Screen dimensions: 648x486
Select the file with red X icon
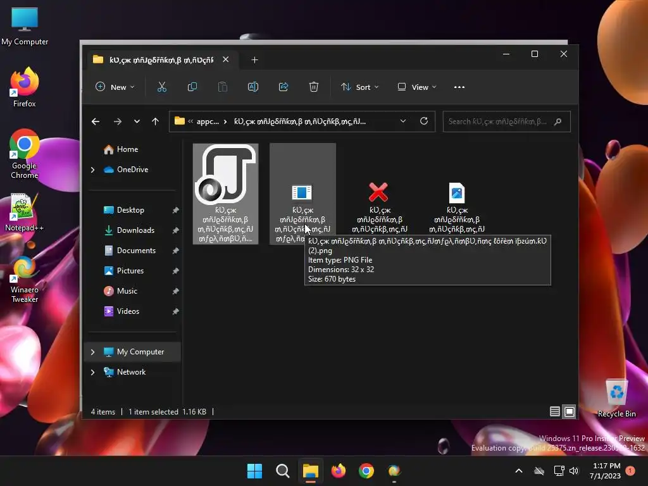coord(378,192)
